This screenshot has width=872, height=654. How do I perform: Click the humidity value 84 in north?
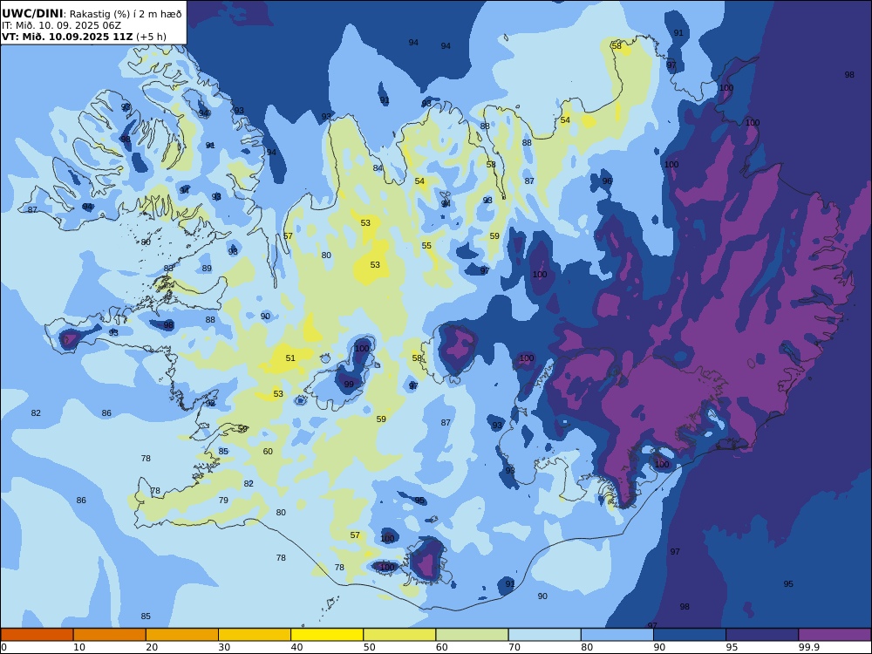378,168
